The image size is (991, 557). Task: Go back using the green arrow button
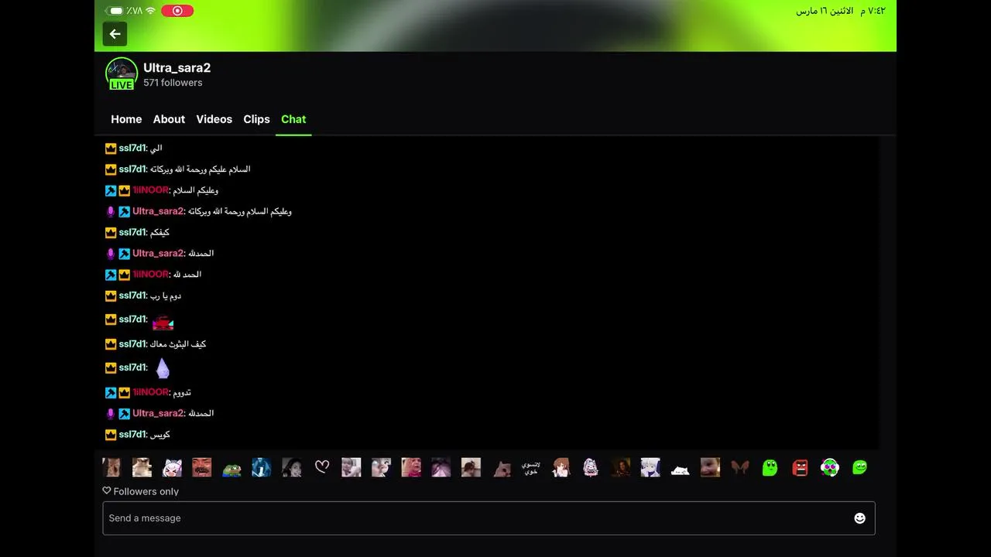click(x=115, y=34)
